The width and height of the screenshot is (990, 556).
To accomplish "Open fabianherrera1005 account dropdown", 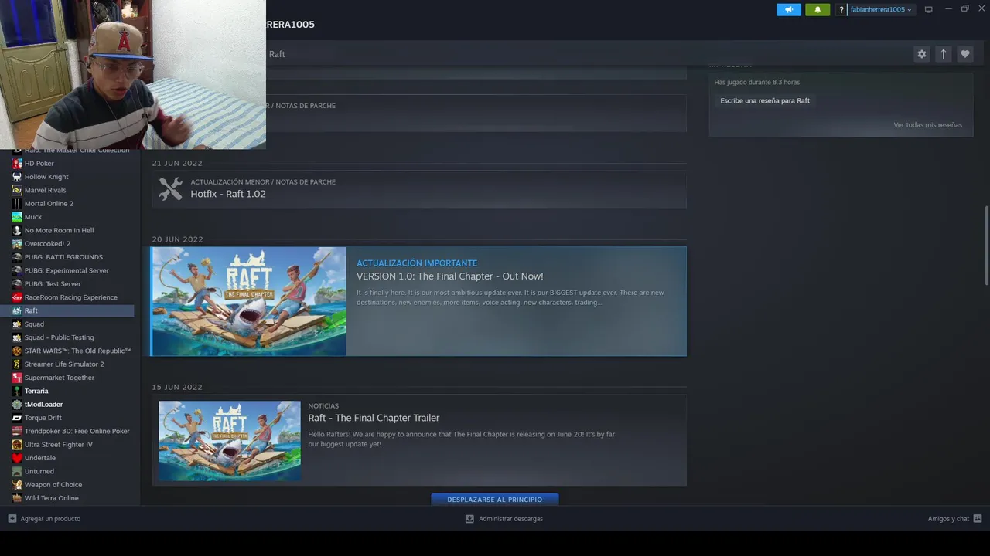I will (x=881, y=10).
